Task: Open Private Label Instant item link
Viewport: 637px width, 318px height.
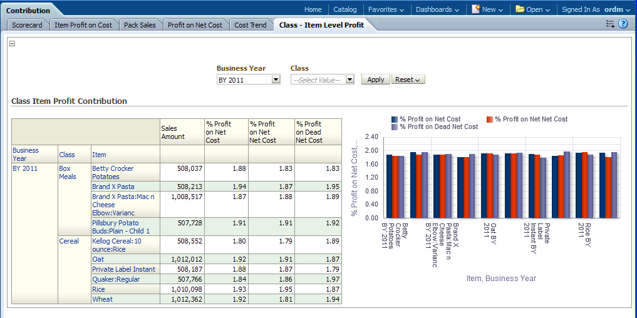Action: 123,269
